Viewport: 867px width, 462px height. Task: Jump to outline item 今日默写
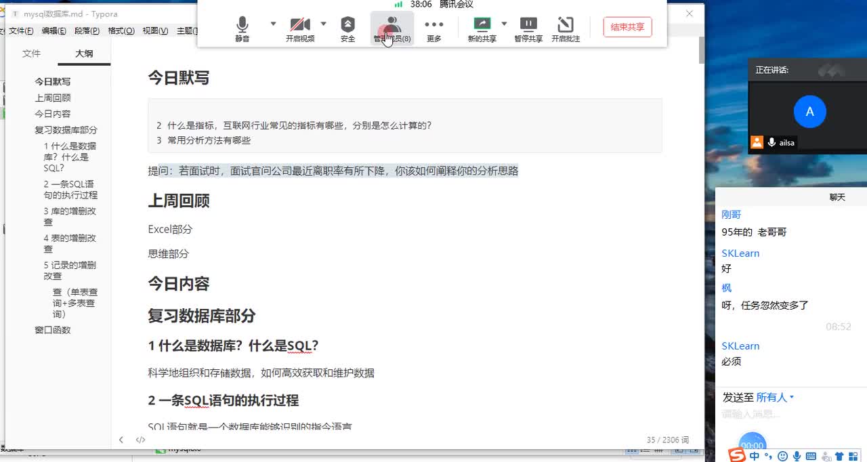[x=53, y=81]
